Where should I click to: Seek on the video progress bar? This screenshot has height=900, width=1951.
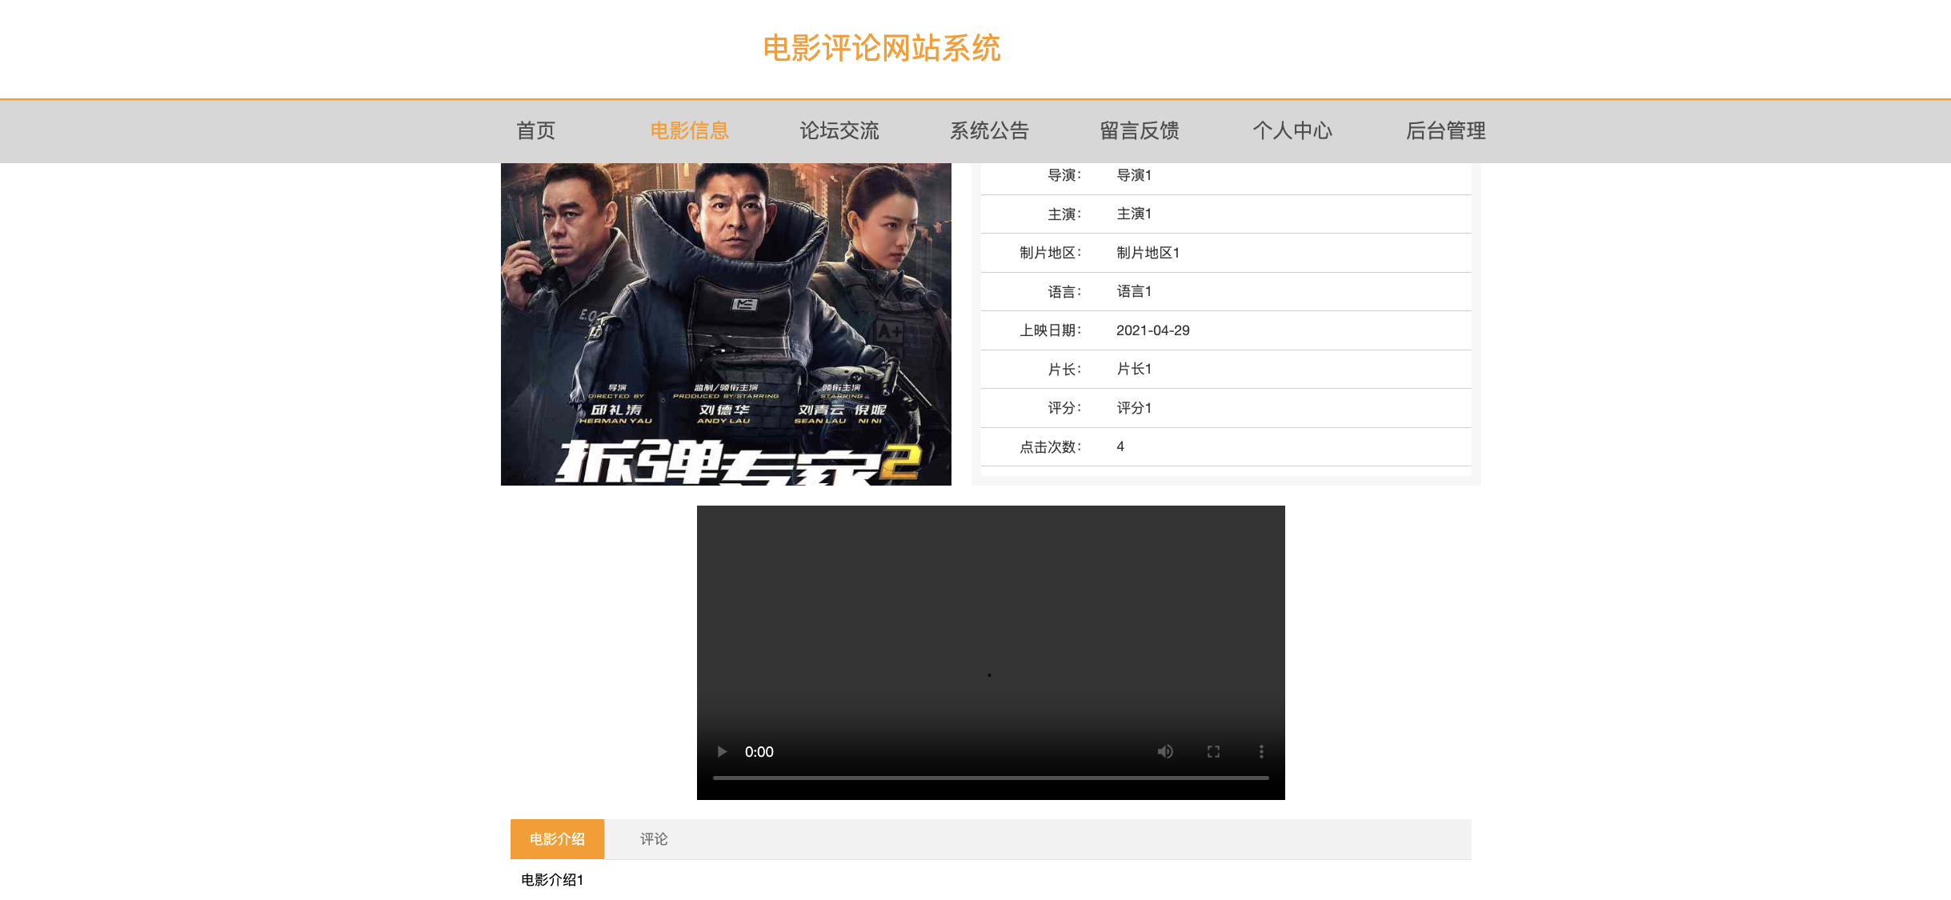pyautogui.click(x=991, y=778)
